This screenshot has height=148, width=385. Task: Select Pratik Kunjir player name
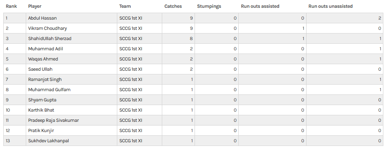[x=41, y=130]
